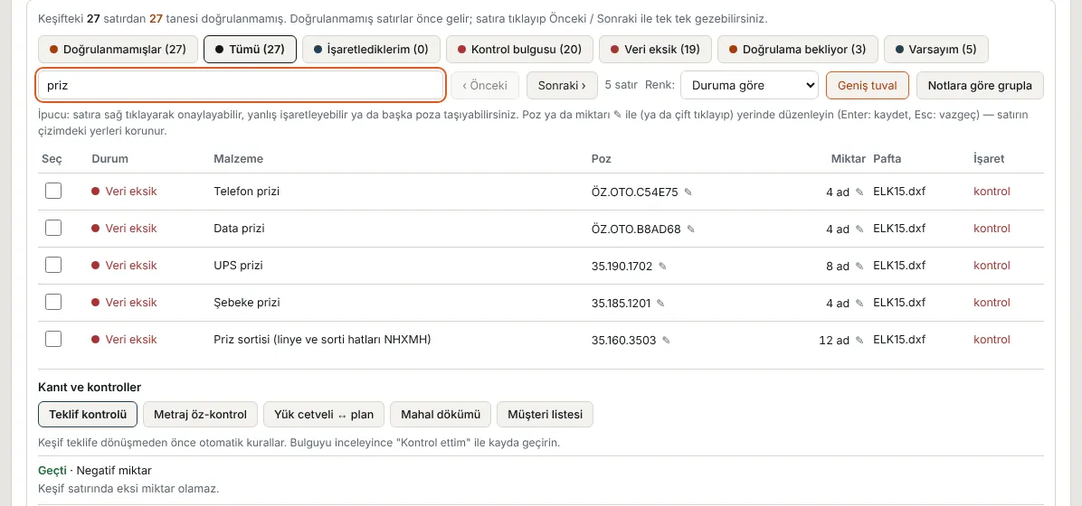
Task: Filter by Doğrulama bekliyor (3)
Action: coord(798,50)
